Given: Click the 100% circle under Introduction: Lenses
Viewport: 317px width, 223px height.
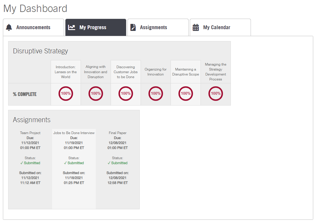Looking at the screenshot, I should pyautogui.click(x=65, y=94).
